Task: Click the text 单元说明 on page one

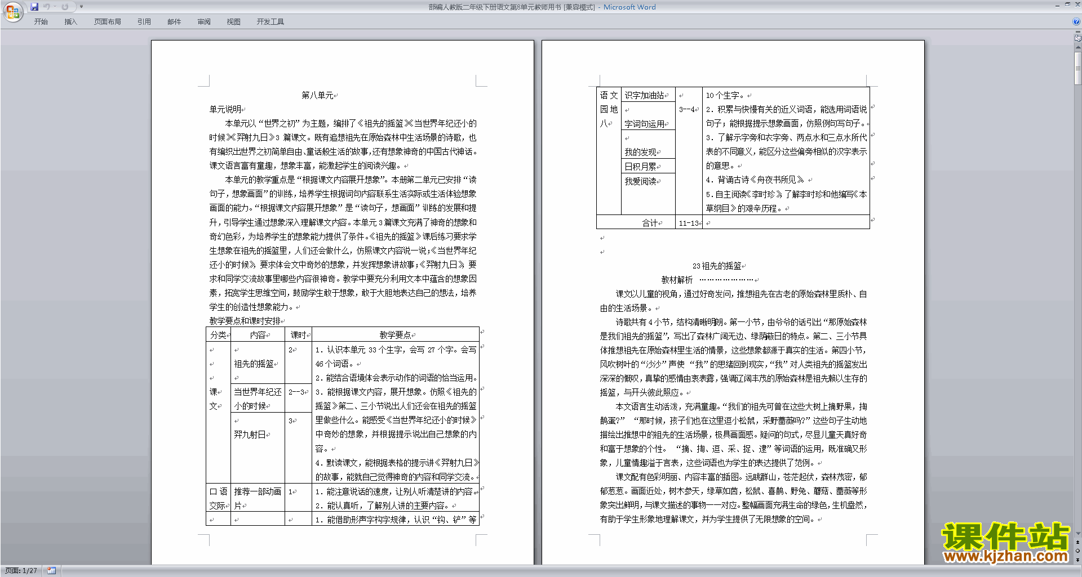Action: point(225,109)
